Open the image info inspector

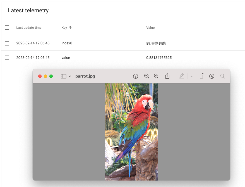[x=136, y=76]
